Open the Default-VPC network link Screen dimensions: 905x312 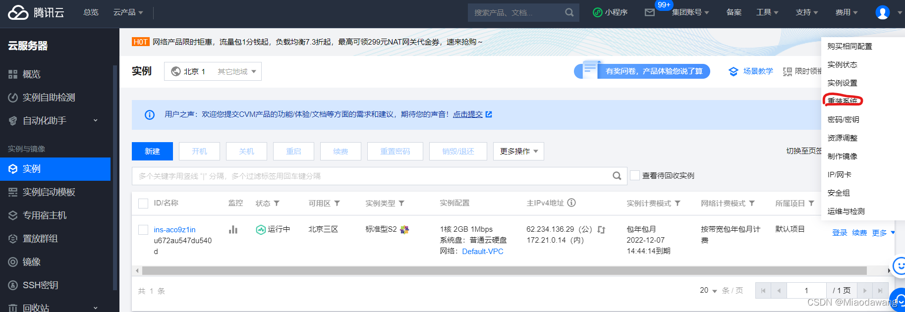(482, 251)
